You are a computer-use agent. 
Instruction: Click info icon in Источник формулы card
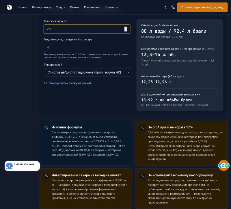click(x=46, y=128)
